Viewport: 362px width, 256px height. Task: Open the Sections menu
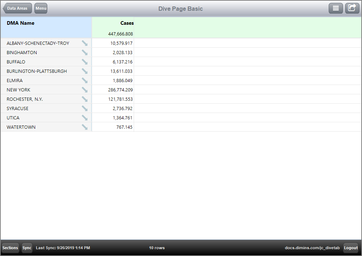tap(10, 248)
